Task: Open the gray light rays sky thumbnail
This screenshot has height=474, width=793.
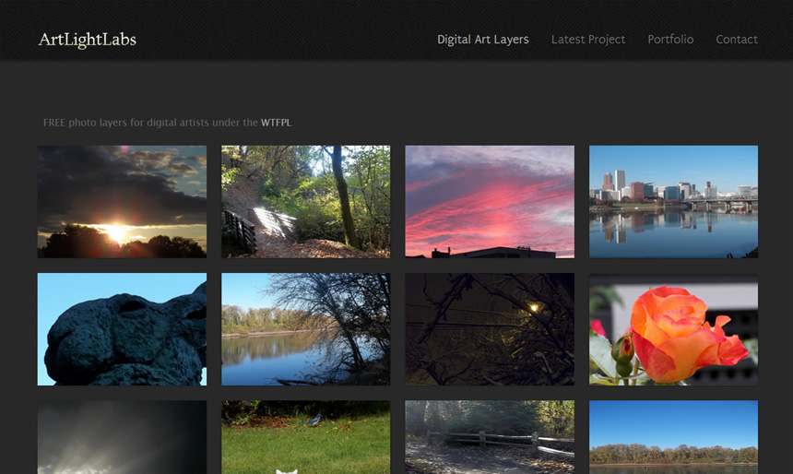Action: [122, 437]
